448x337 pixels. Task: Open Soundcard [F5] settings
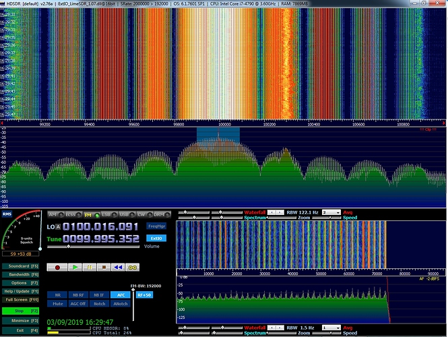click(x=21, y=266)
